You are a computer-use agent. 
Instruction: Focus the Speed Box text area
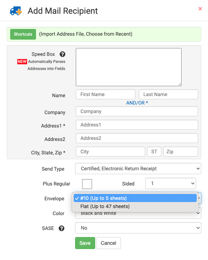pos(129,67)
